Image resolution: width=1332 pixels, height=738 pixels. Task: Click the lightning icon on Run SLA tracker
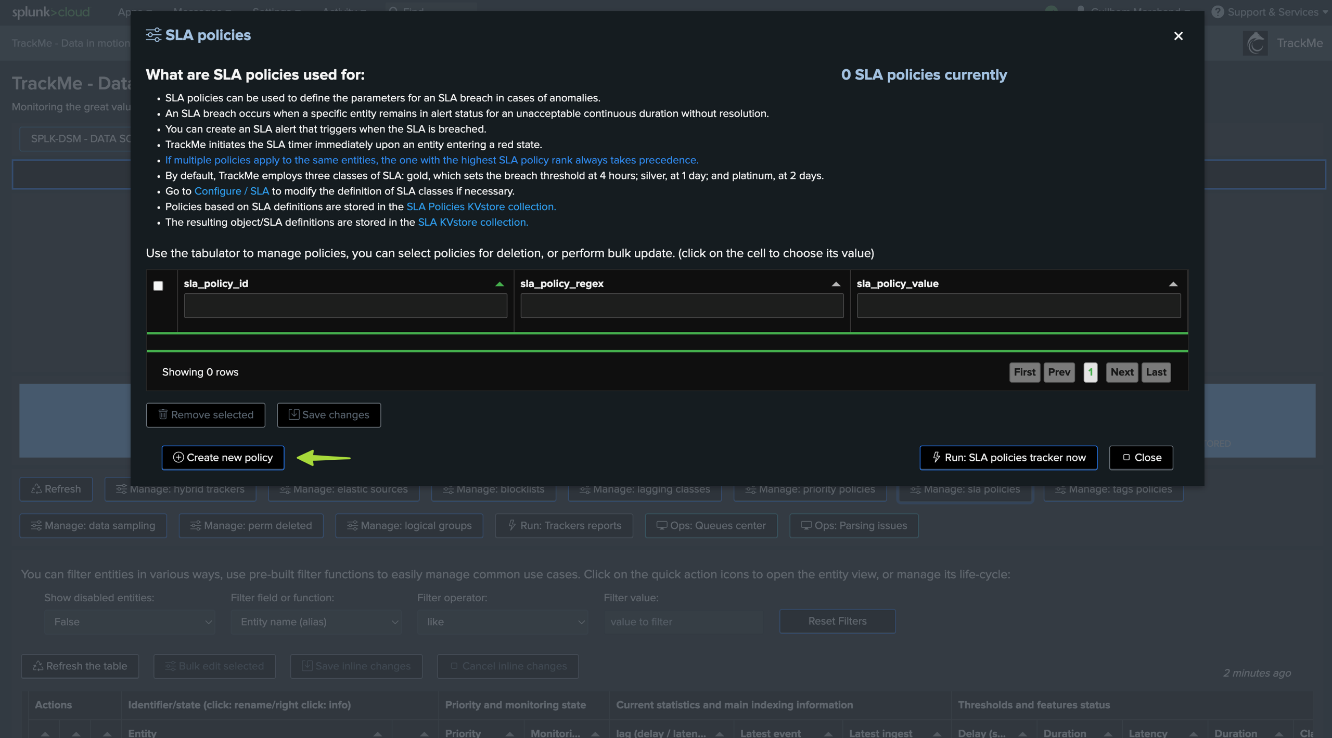936,457
